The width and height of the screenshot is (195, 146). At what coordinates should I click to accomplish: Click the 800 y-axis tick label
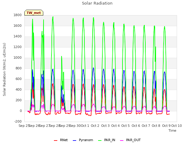click(x=19, y=68)
